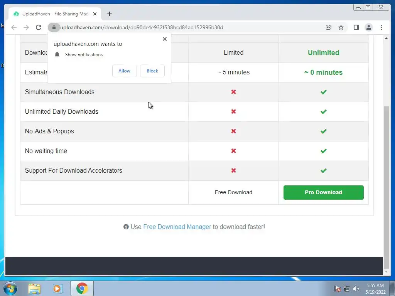Click the 'Simultaneous Downloads' row label
This screenshot has height=296, width=395.
point(60,92)
